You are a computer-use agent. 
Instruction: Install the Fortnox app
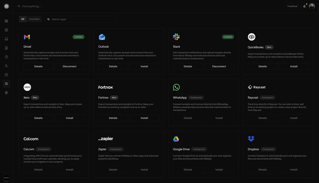pyautogui.click(x=144, y=118)
